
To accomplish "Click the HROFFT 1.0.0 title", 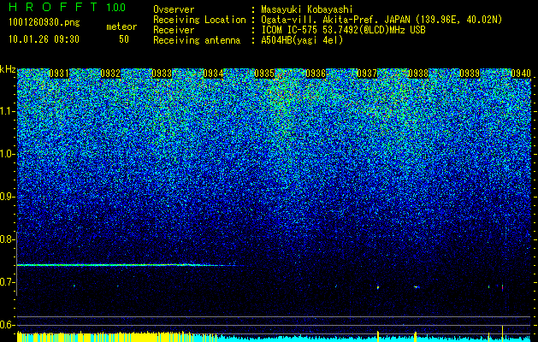I will (x=68, y=7).
